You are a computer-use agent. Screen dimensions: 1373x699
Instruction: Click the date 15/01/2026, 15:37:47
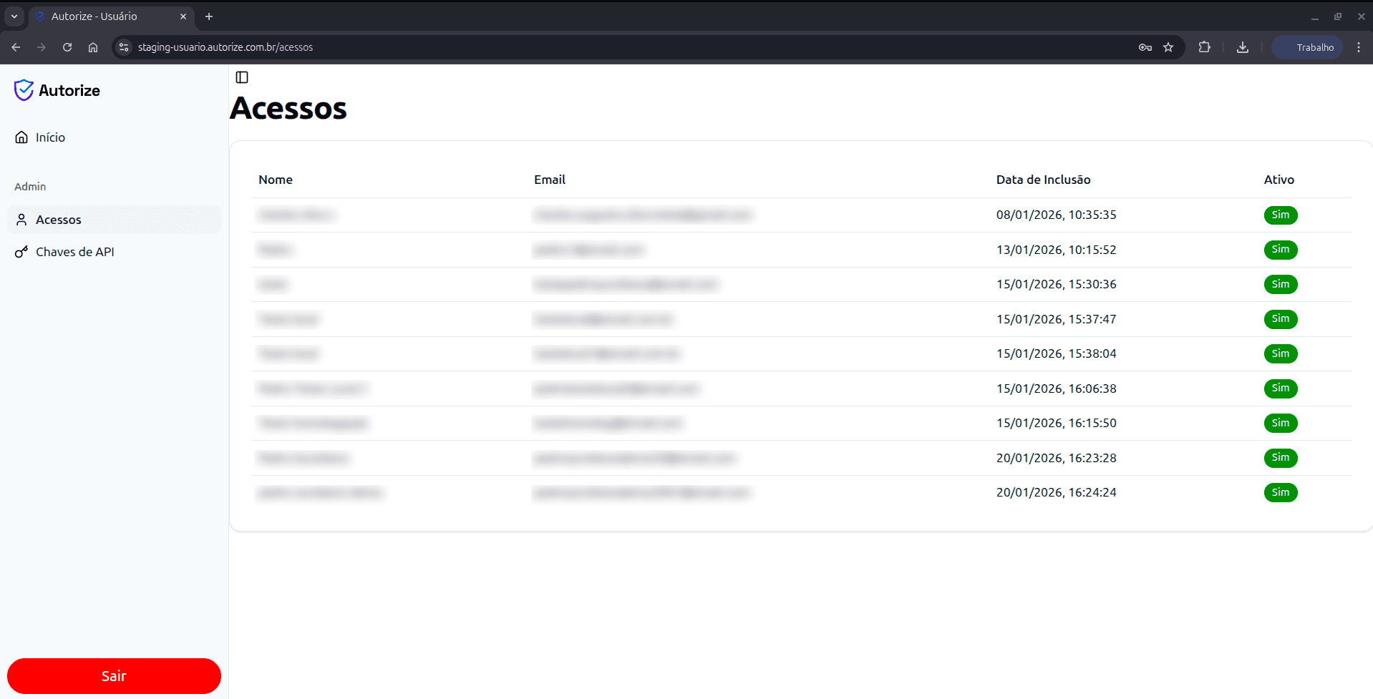point(1056,319)
